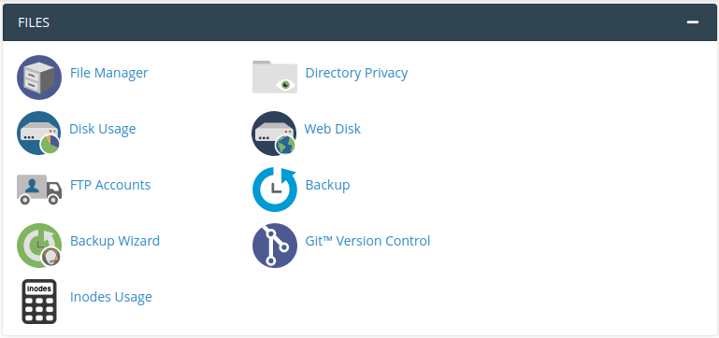Image resolution: width=719 pixels, height=338 pixels.
Task: Click the FILES section header title
Action: (x=34, y=22)
